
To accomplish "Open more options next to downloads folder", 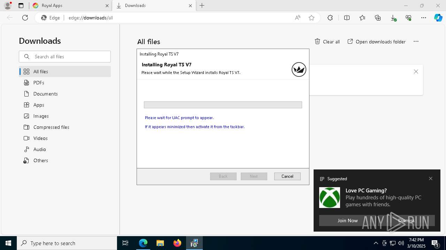I will click(x=416, y=41).
